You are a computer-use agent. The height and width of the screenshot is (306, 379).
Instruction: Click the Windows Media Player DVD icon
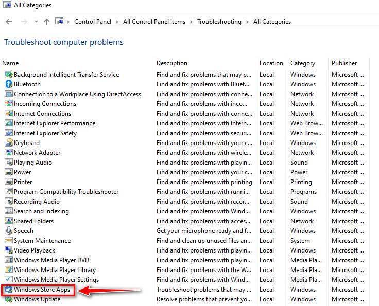[9, 260]
